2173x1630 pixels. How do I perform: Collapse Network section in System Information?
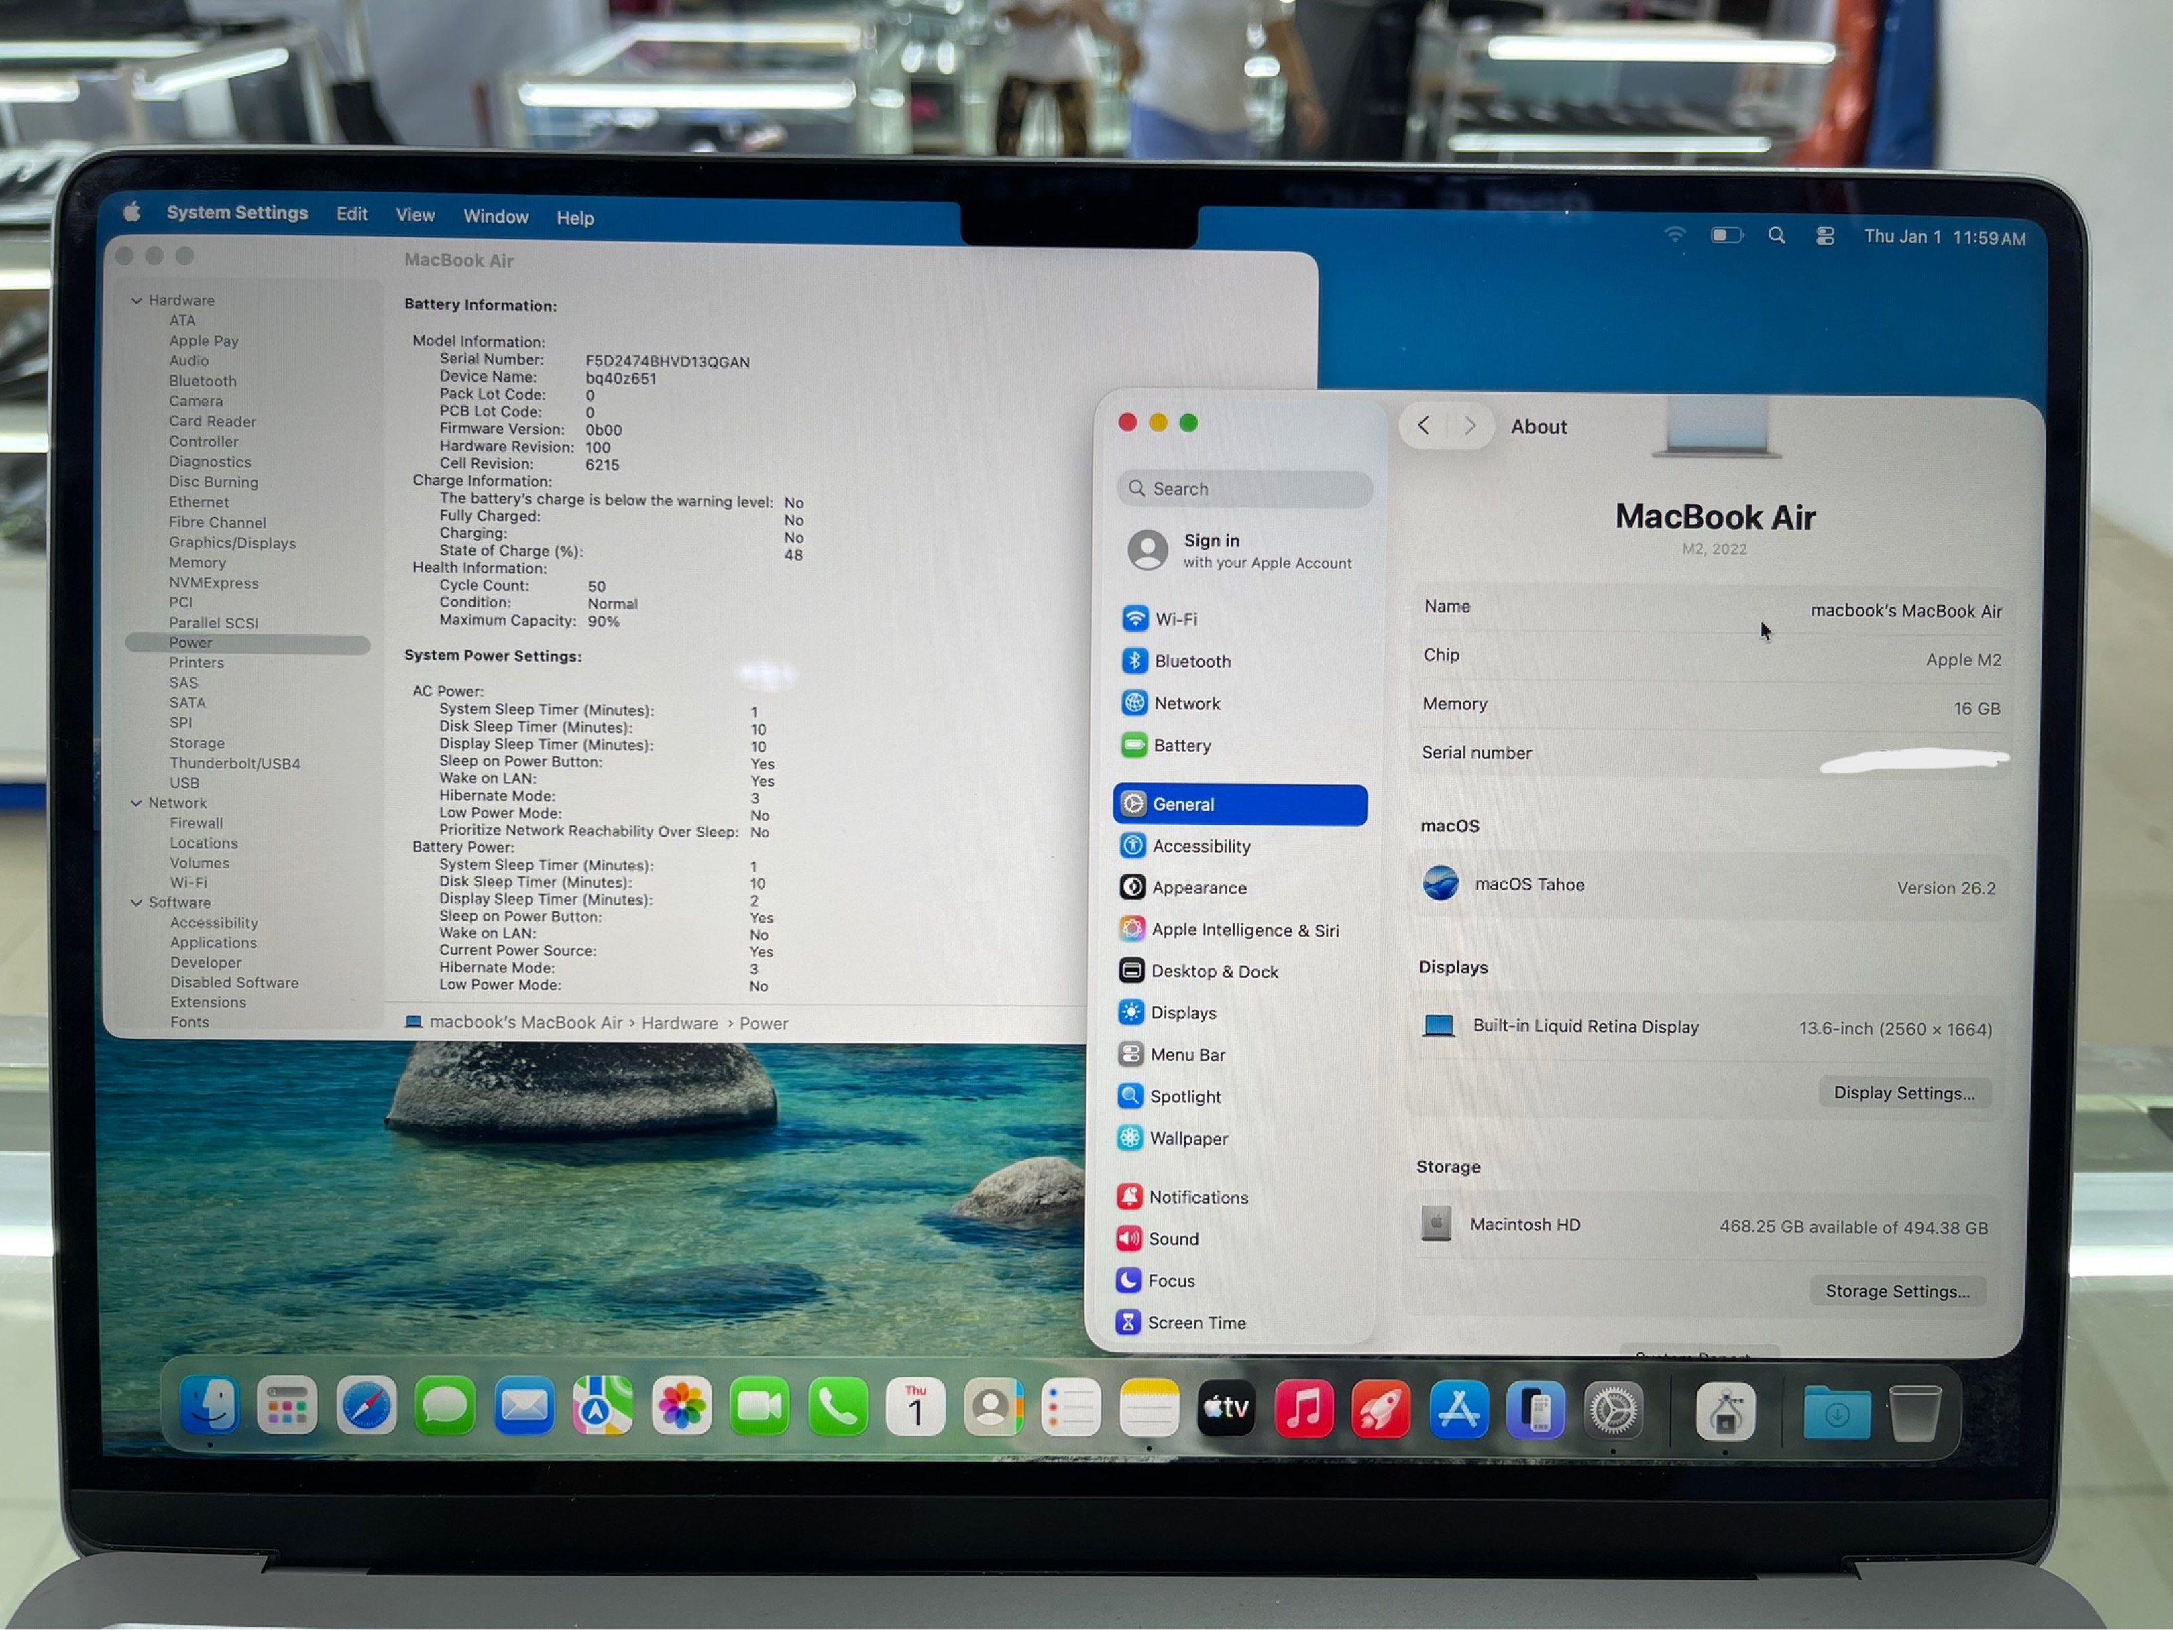coord(137,803)
